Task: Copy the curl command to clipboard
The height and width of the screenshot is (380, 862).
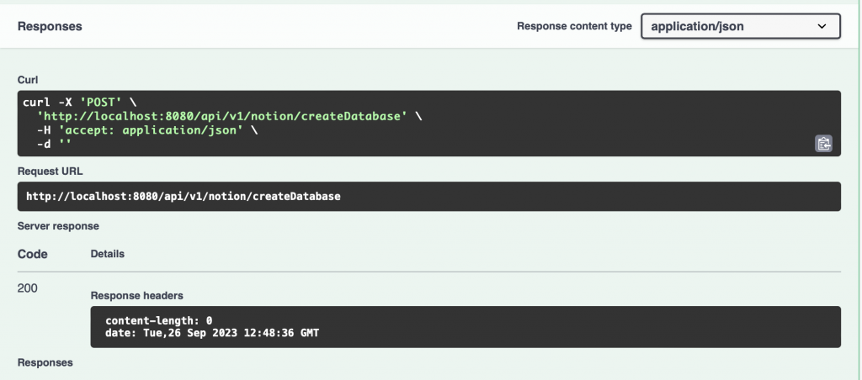Action: click(823, 144)
